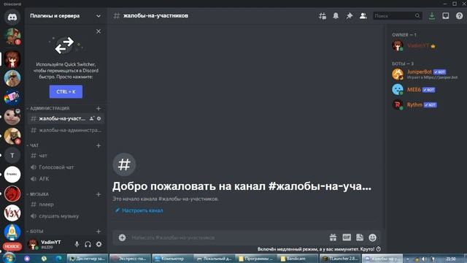This screenshot has height=263, width=467.
Task: Add channel to ЧАТ category
Action: coord(99,145)
